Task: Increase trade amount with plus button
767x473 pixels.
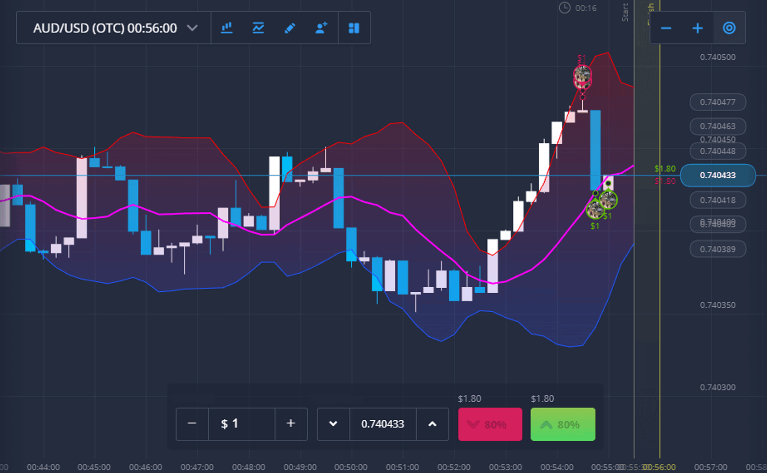Action: click(x=291, y=424)
